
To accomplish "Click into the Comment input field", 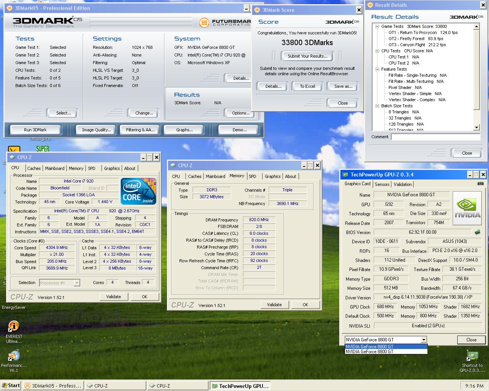I will (436, 137).
